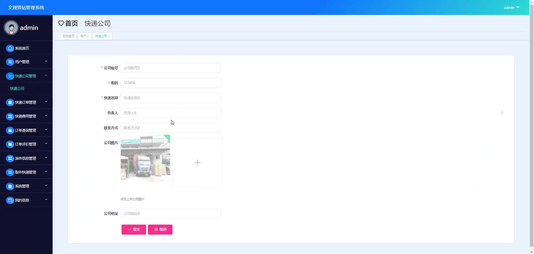Click the 公司地址 input field
The width and height of the screenshot is (534, 254).
pyautogui.click(x=170, y=214)
